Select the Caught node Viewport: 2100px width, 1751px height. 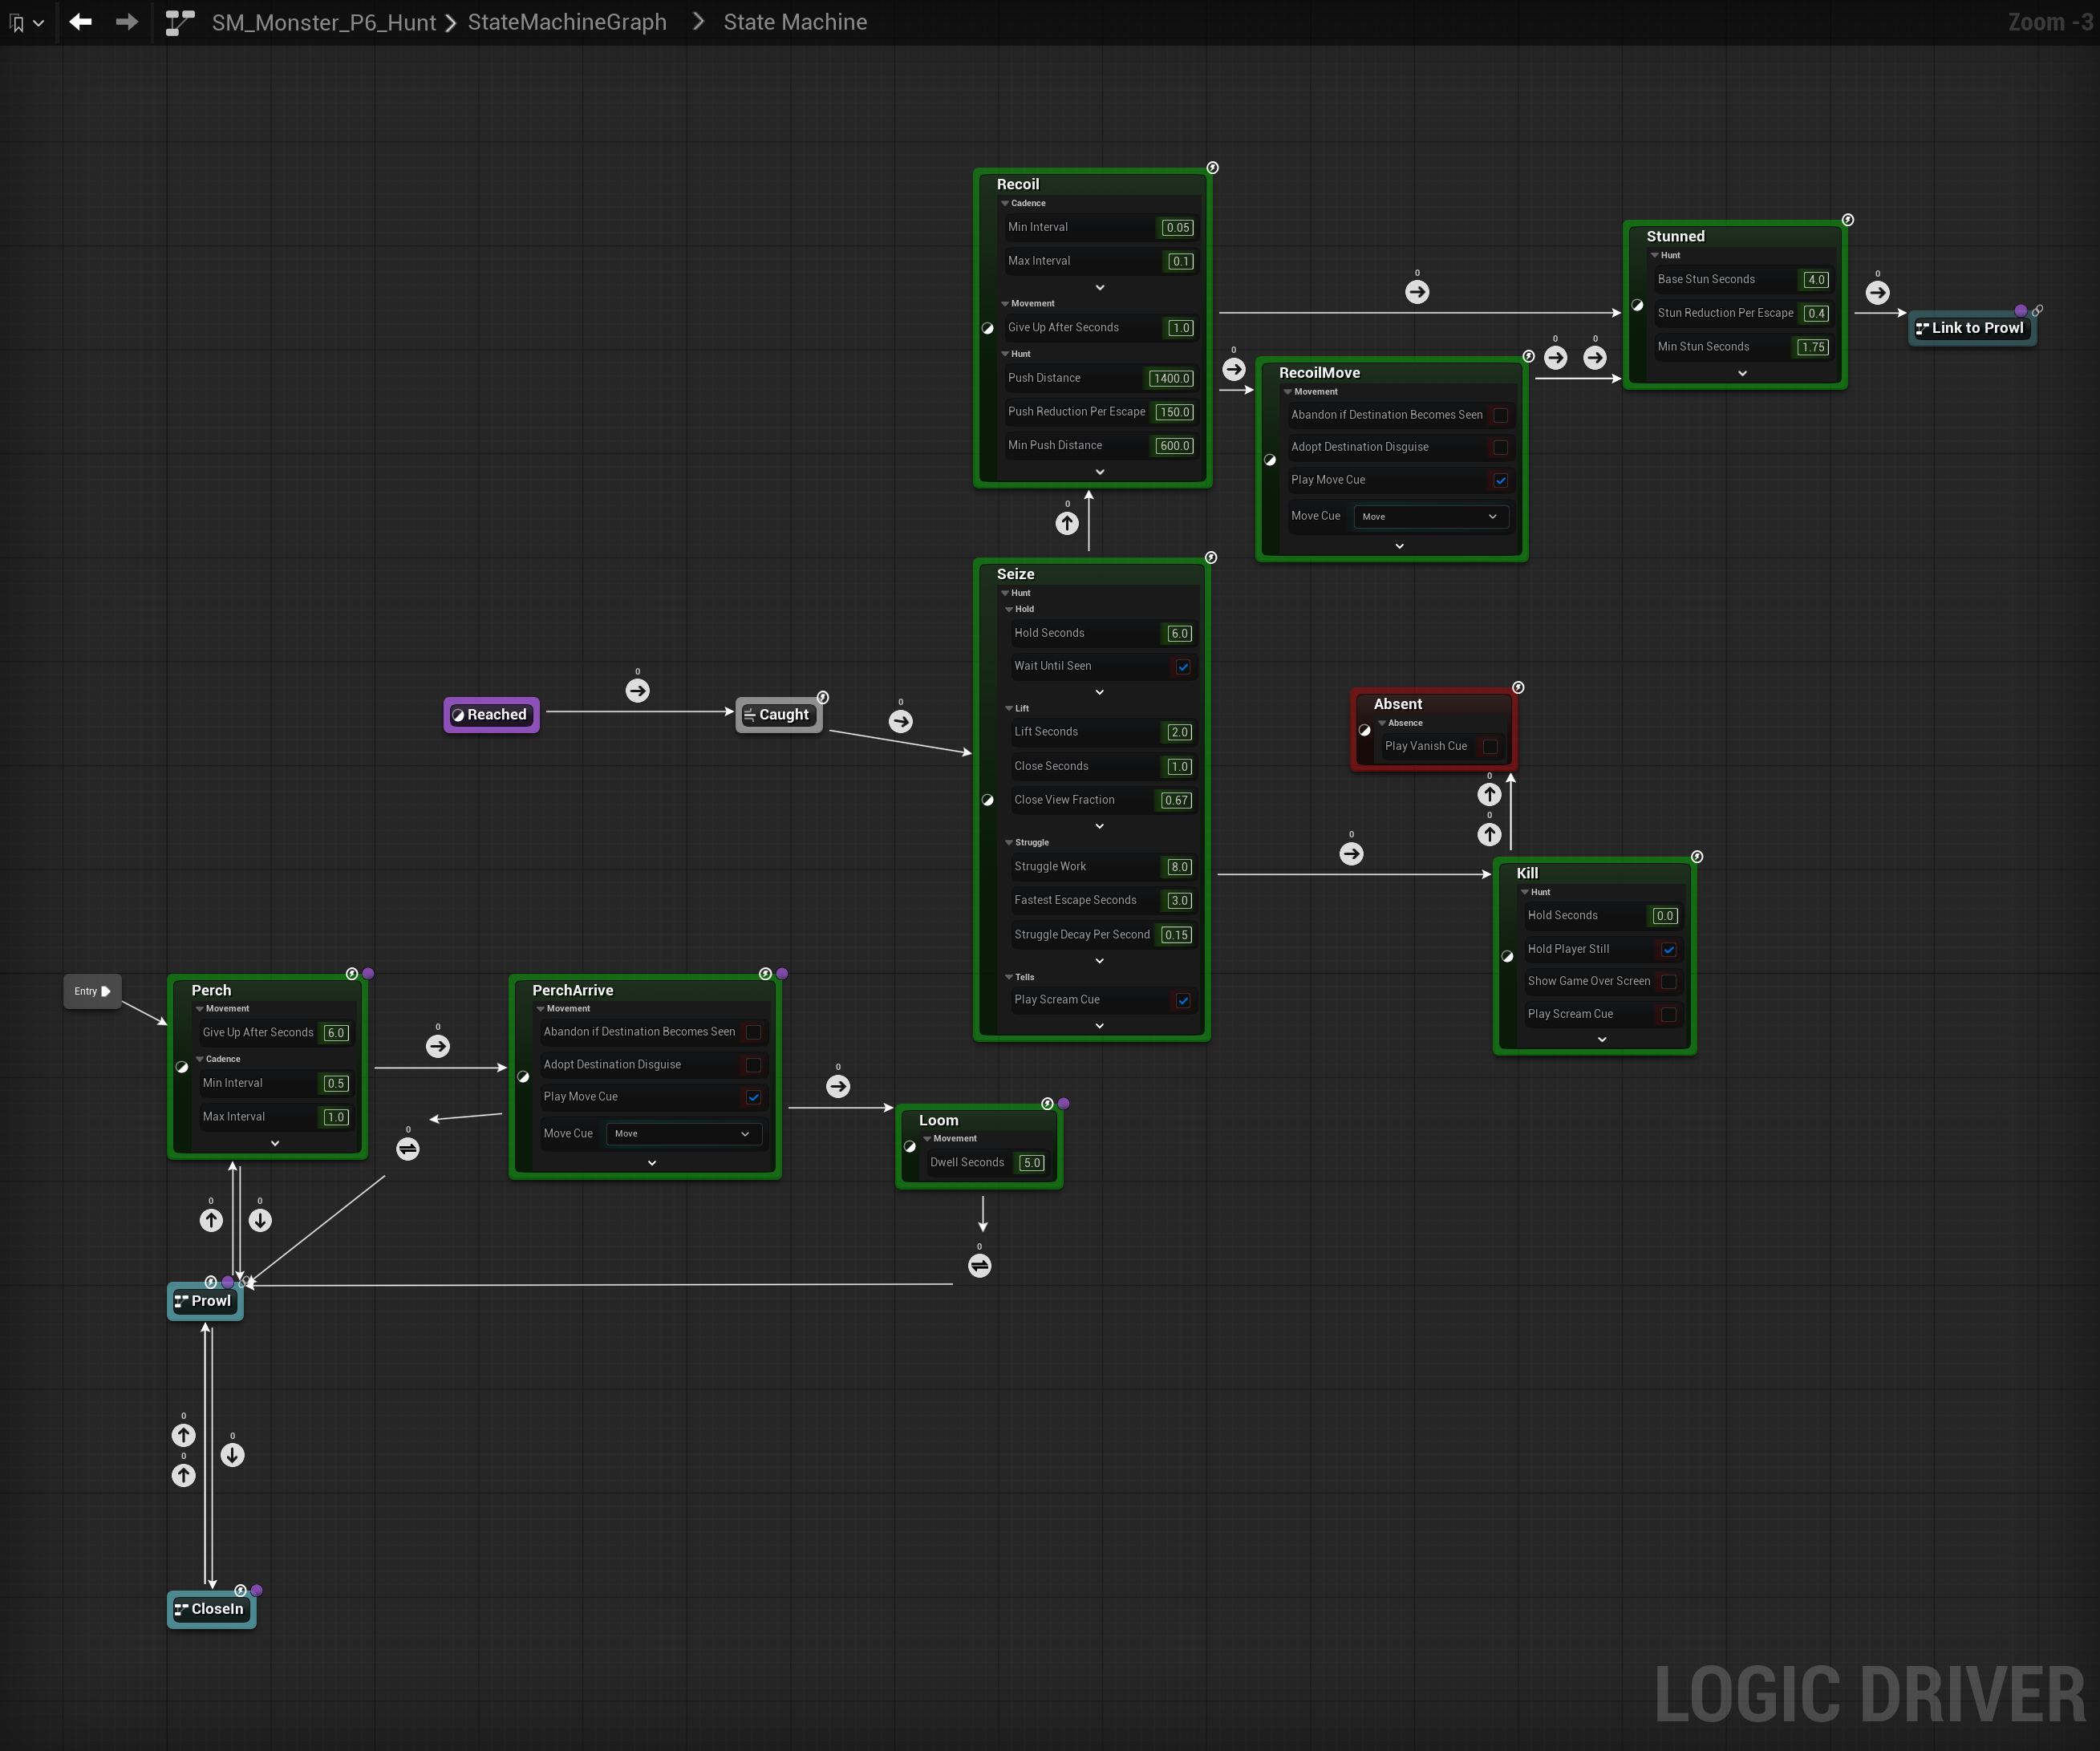(779, 715)
